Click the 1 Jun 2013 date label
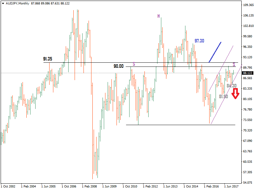The height and width of the screenshot is (190, 254). click(x=170, y=186)
